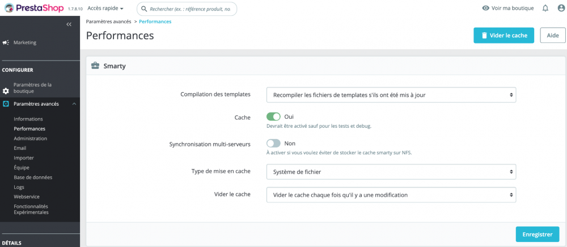
Task: Open Type de mise en cache dropdown
Action: pos(391,171)
